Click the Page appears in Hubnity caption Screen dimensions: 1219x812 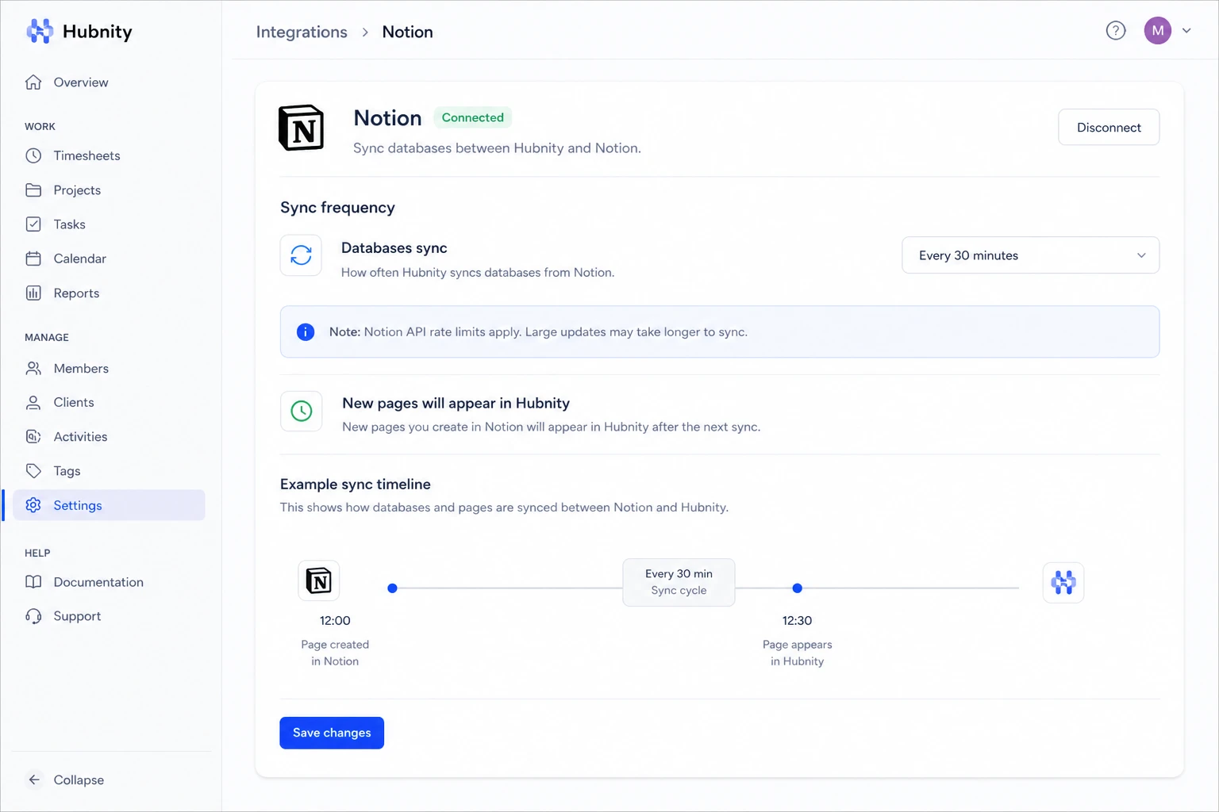click(798, 653)
